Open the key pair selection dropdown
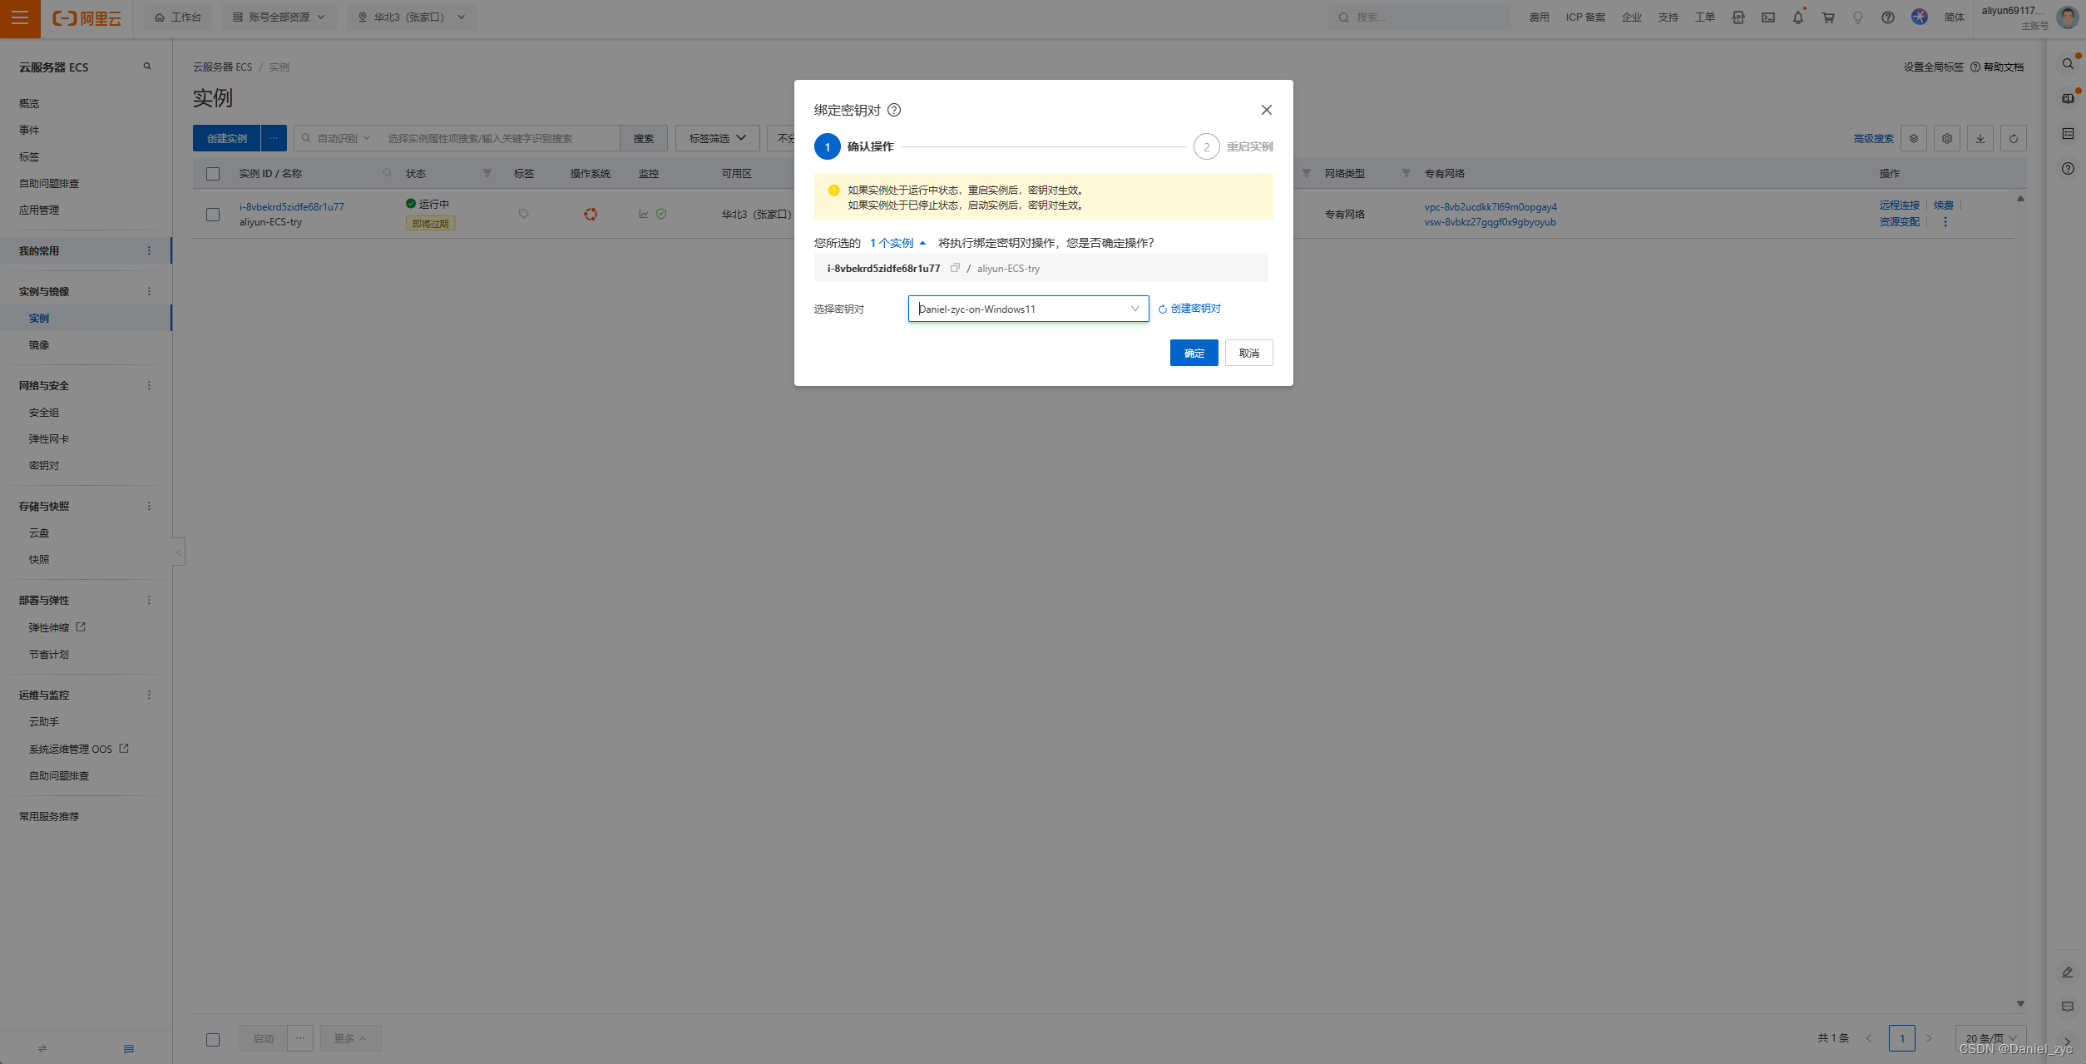Viewport: 2086px width, 1064px height. pos(1028,309)
